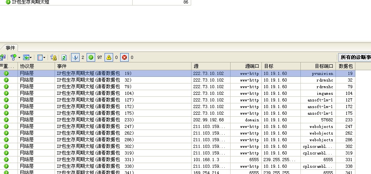
Task: Click 10.19.1.60 target in packet 338 row
Action: point(275,166)
